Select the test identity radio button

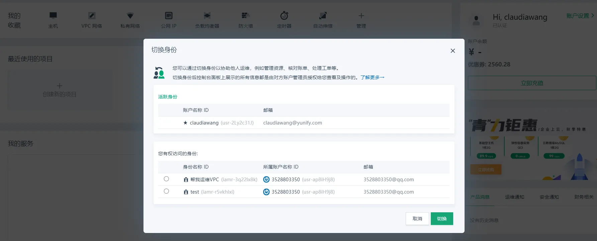(x=166, y=191)
